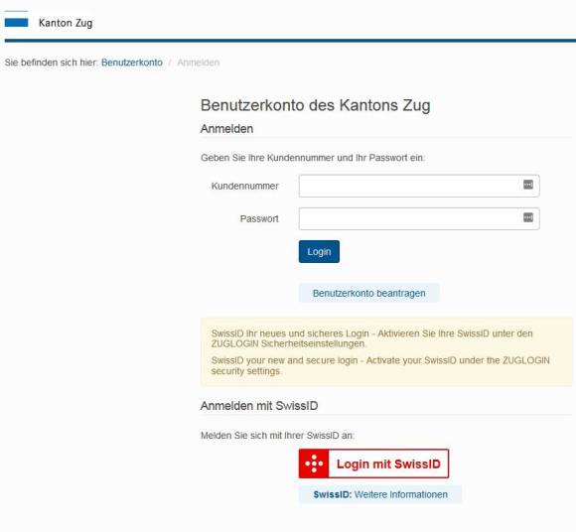Click the English SwissID security settings text
Viewport: 576px width, 532px height.
(380, 365)
